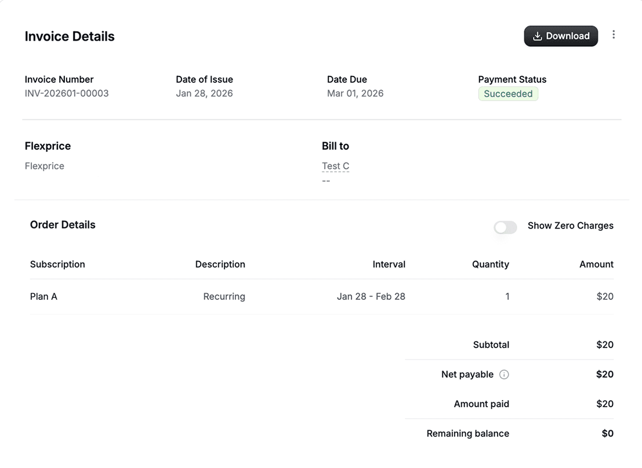Click the Net payable info icon
This screenshot has width=642, height=468.
click(504, 375)
